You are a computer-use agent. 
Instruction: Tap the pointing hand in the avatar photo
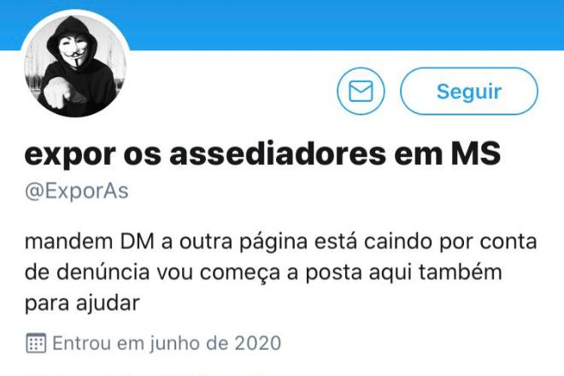tap(55, 95)
